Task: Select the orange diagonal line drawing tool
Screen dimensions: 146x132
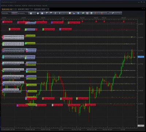Action: [x=96, y=13]
